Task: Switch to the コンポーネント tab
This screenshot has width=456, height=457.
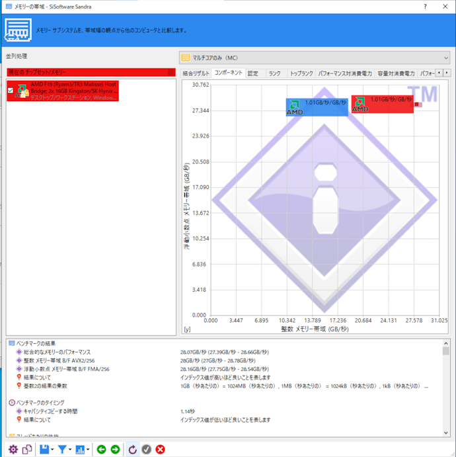Action: (228, 73)
